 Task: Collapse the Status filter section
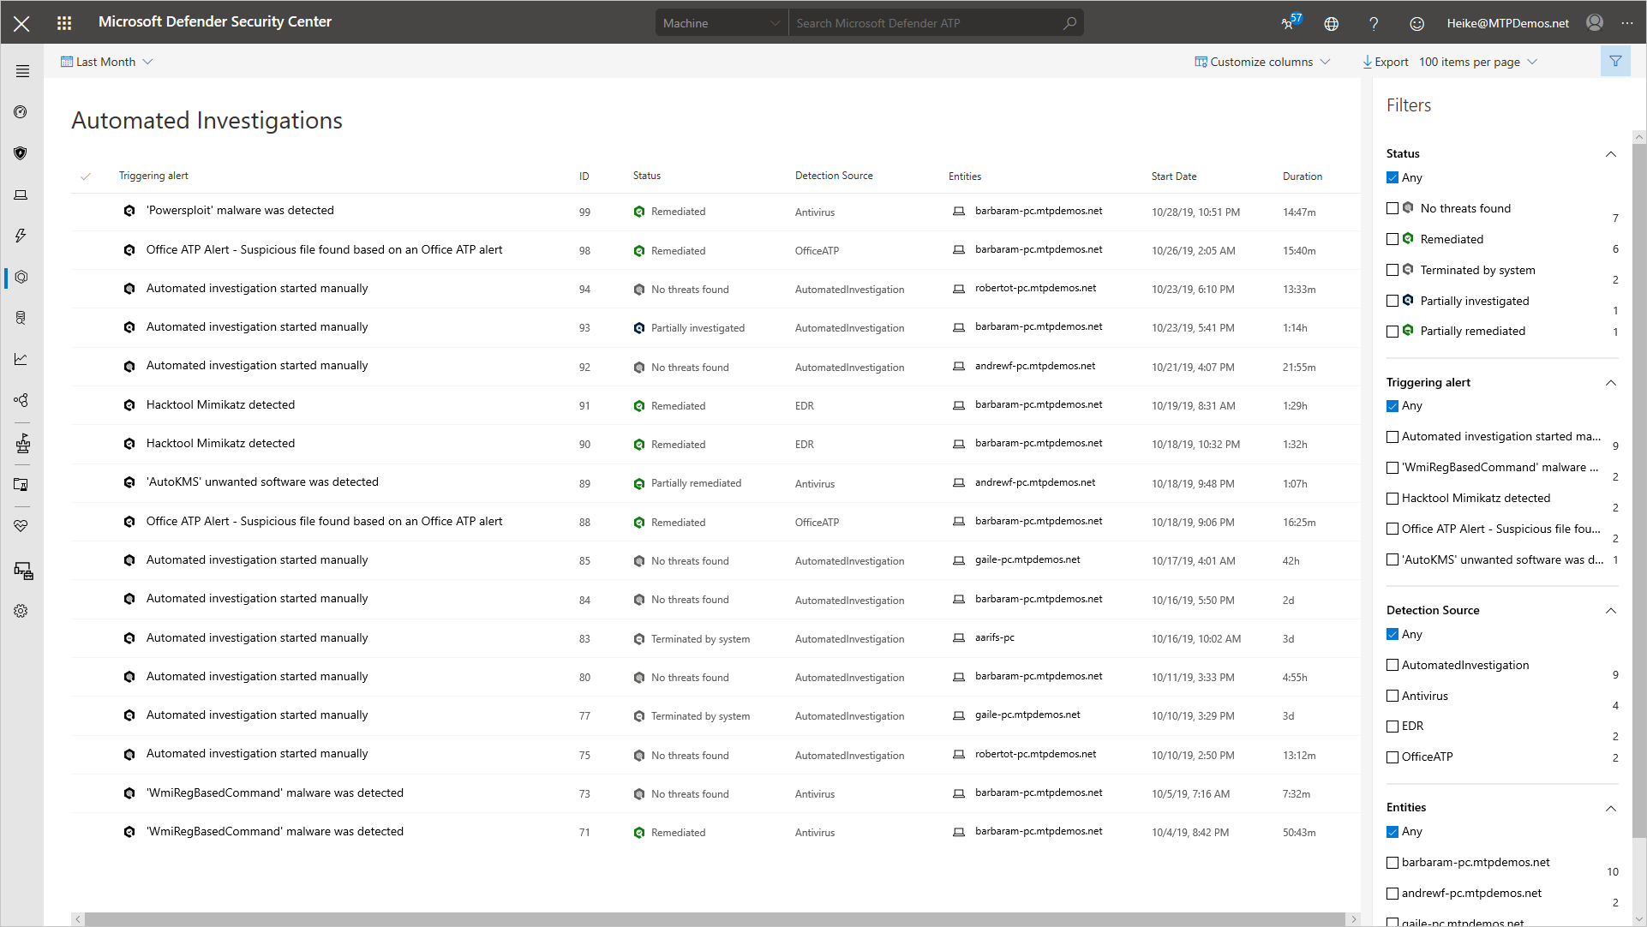coord(1610,154)
